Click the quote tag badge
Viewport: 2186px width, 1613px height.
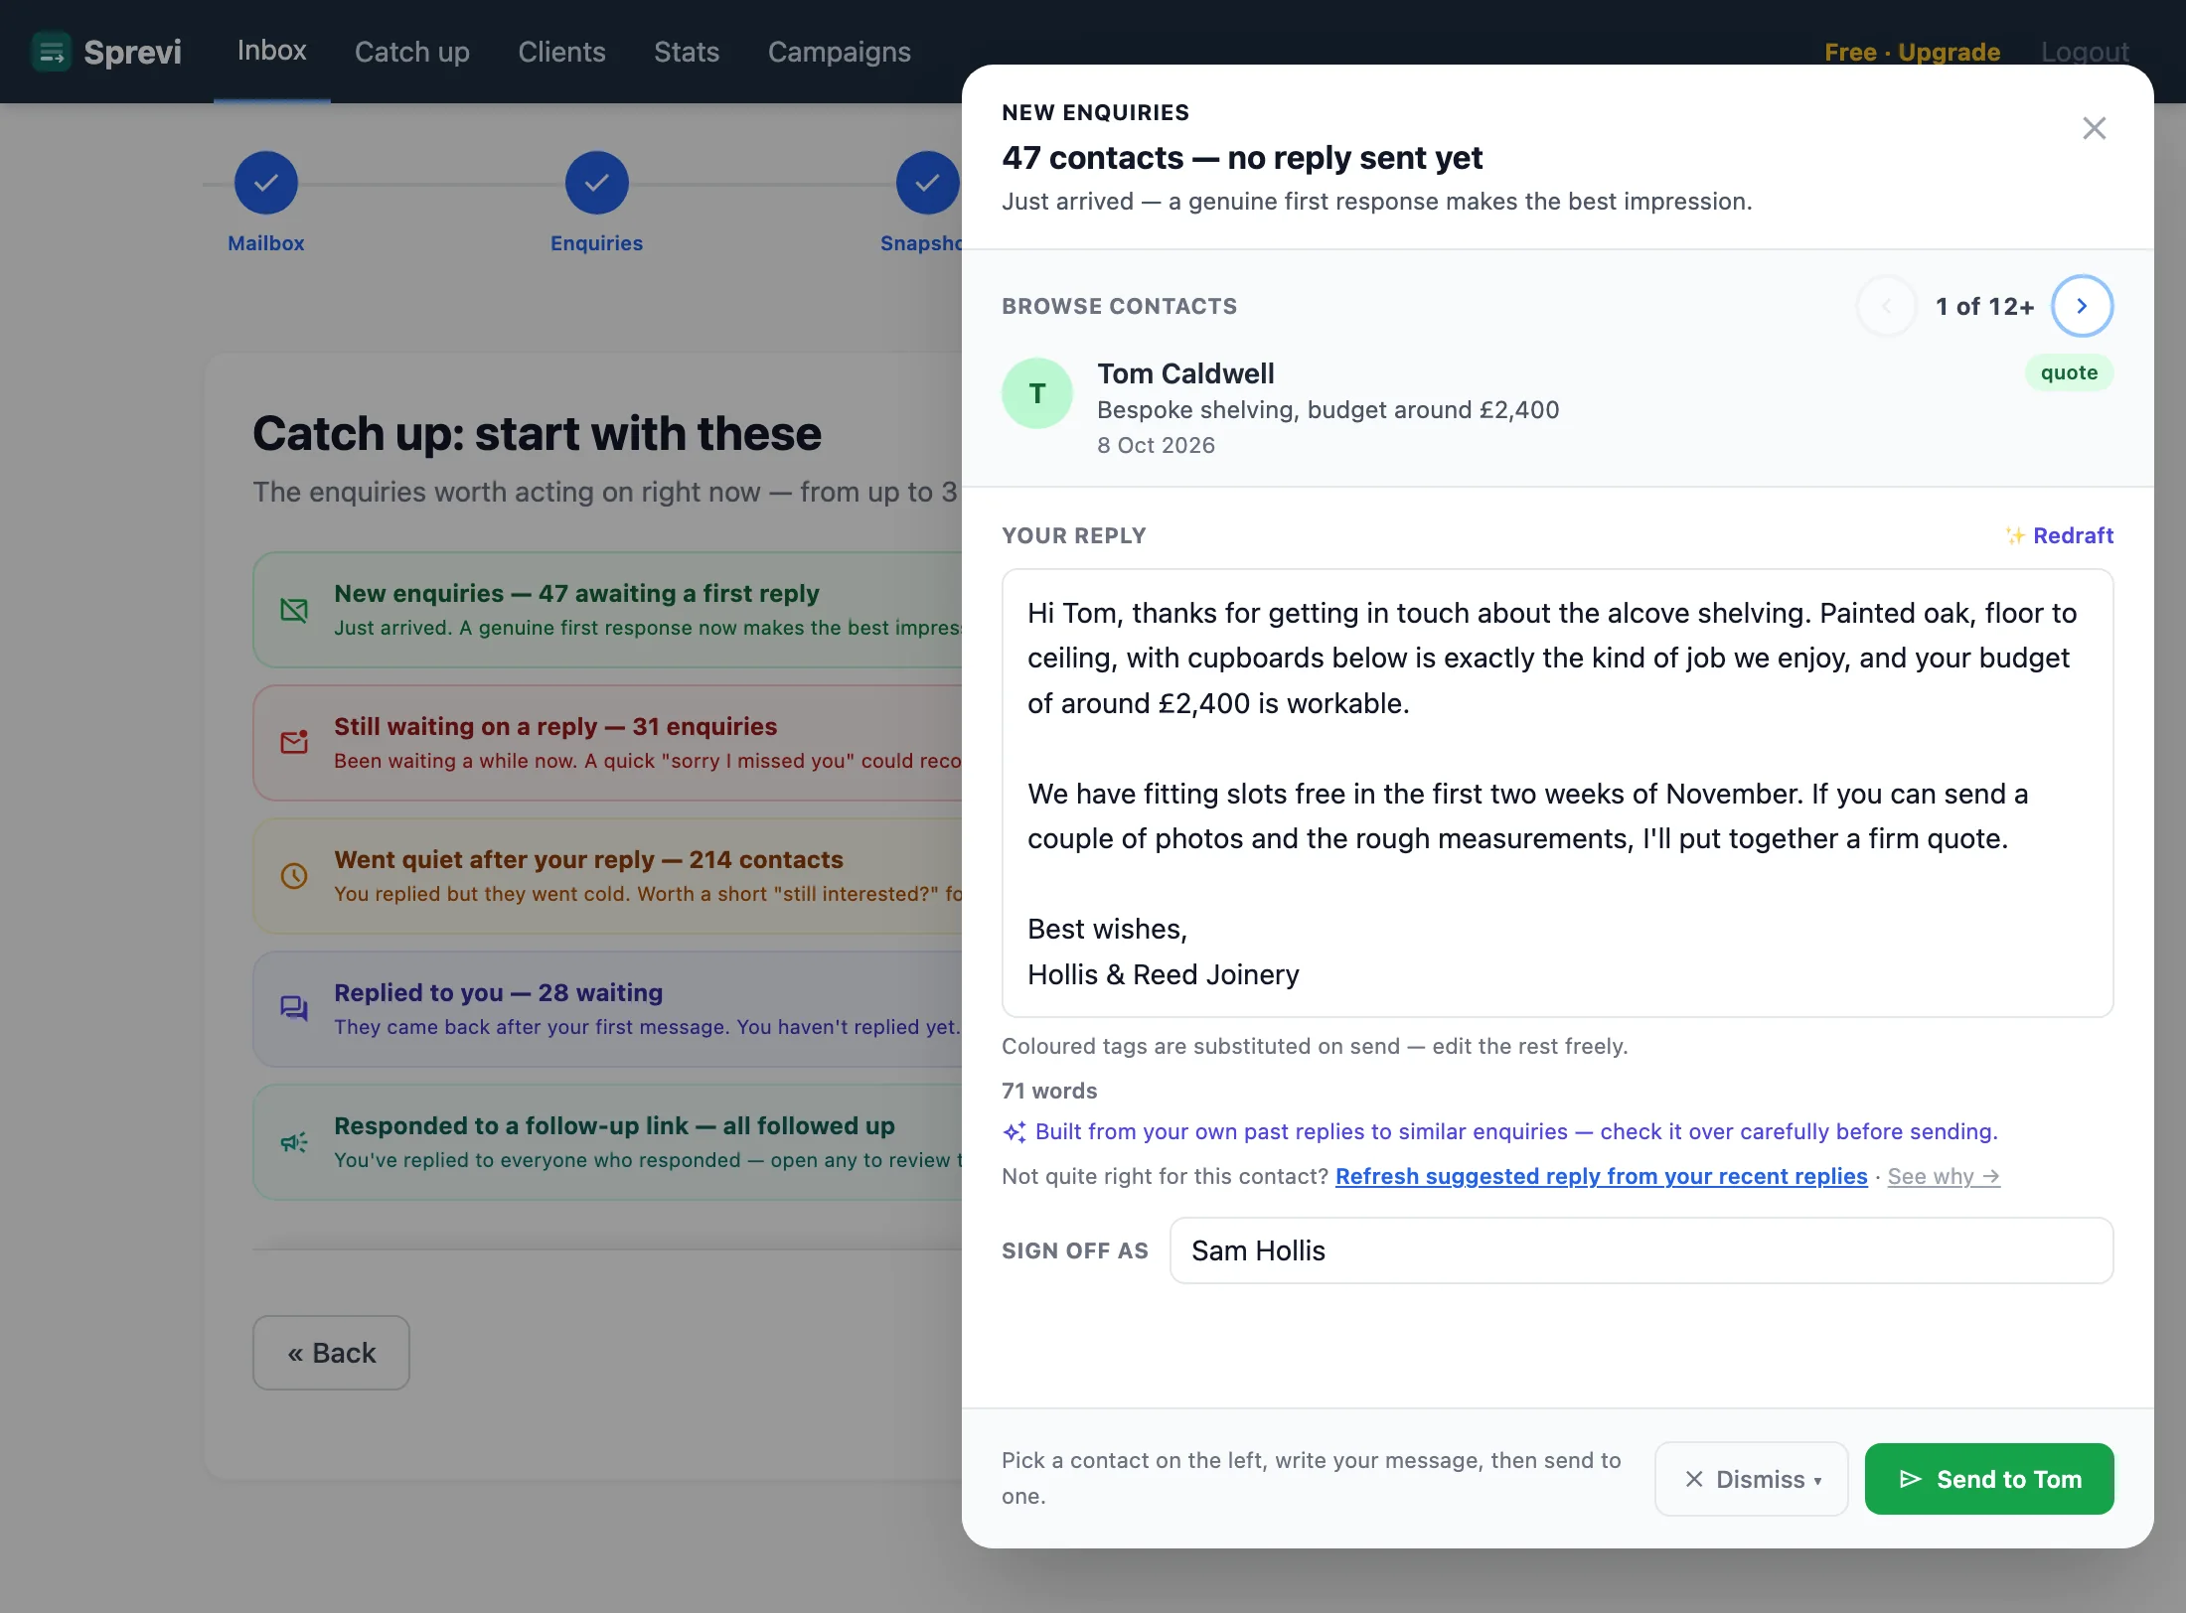point(2070,372)
